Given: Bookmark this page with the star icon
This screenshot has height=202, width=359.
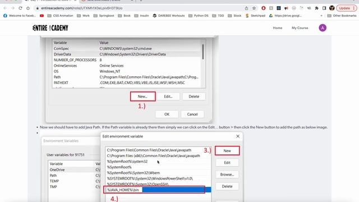Looking at the screenshot, I should coord(254,8).
